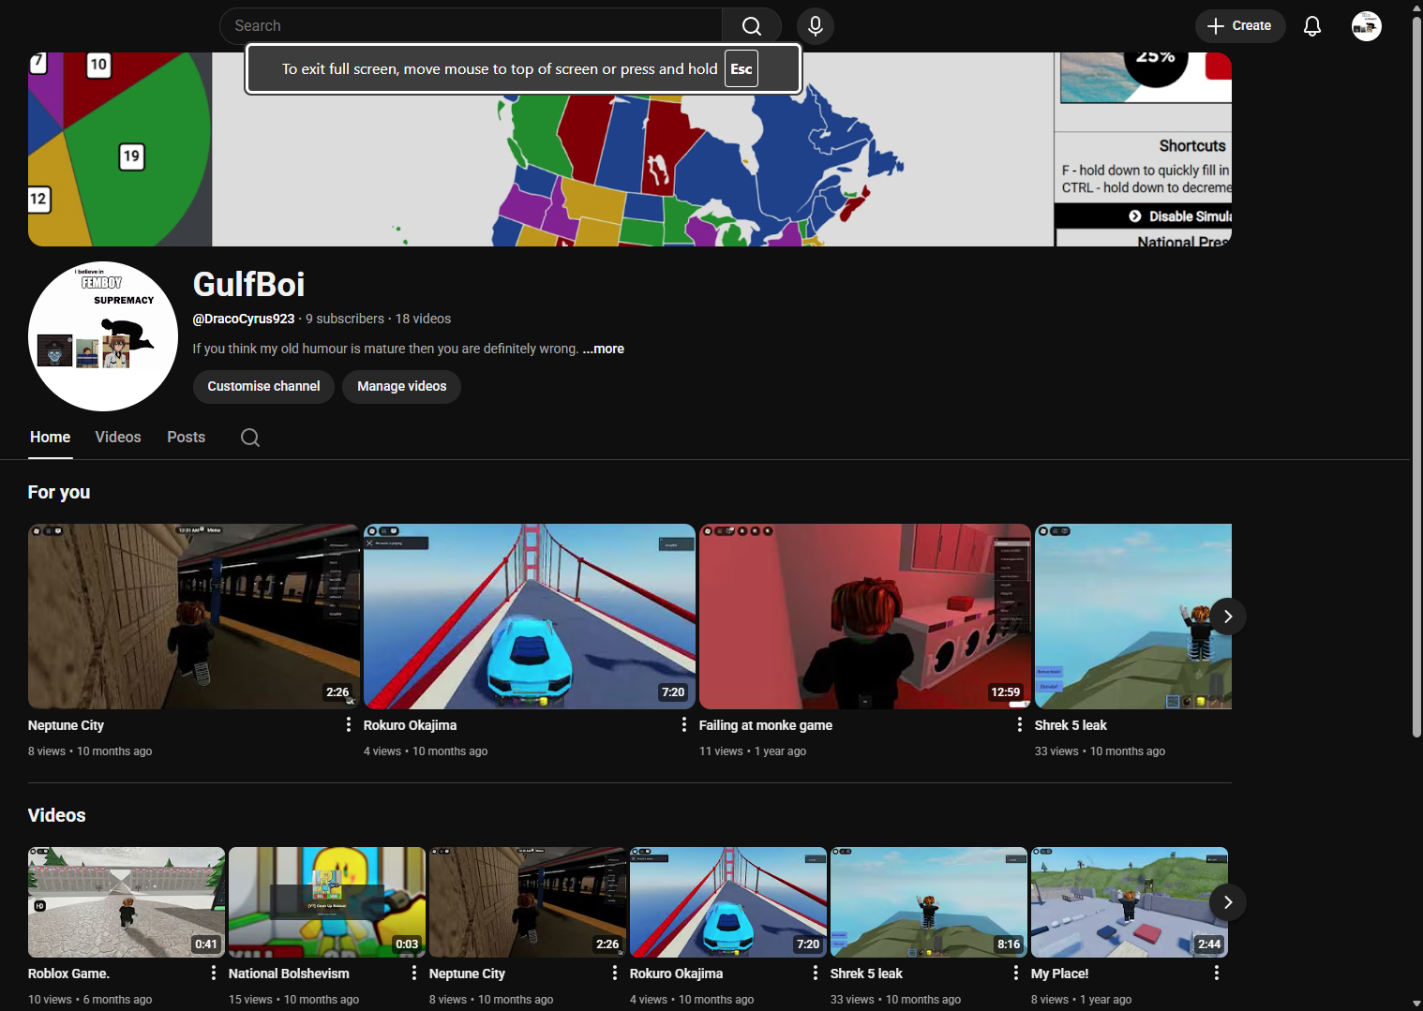Click the channel search magnifier icon beside Posts
Image resolution: width=1423 pixels, height=1011 pixels.
coord(250,438)
